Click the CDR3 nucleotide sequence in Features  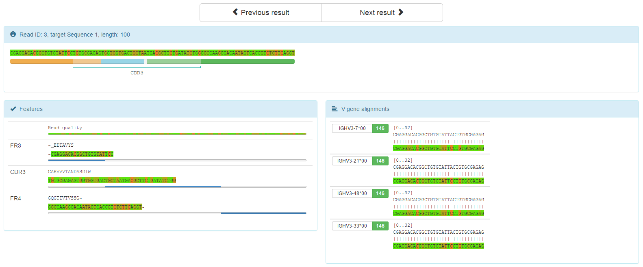pyautogui.click(x=112, y=180)
